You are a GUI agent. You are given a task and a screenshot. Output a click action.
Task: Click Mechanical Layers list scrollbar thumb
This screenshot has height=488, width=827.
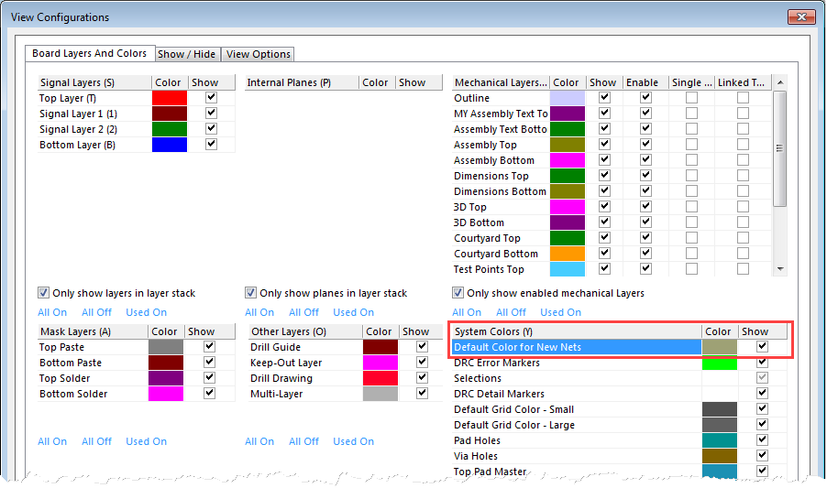click(x=780, y=148)
